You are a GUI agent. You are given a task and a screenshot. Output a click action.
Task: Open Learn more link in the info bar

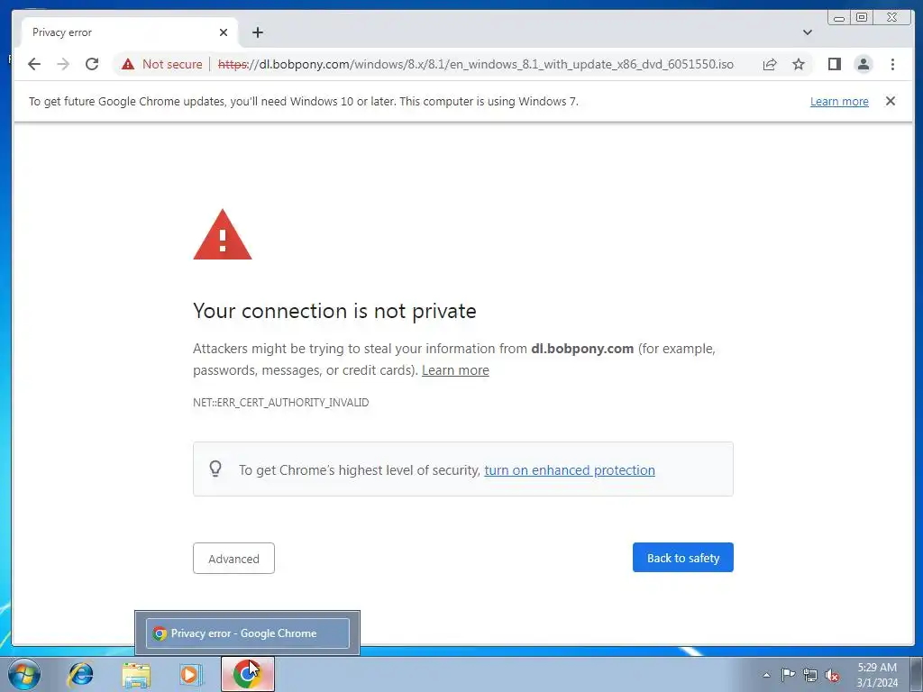click(x=839, y=101)
